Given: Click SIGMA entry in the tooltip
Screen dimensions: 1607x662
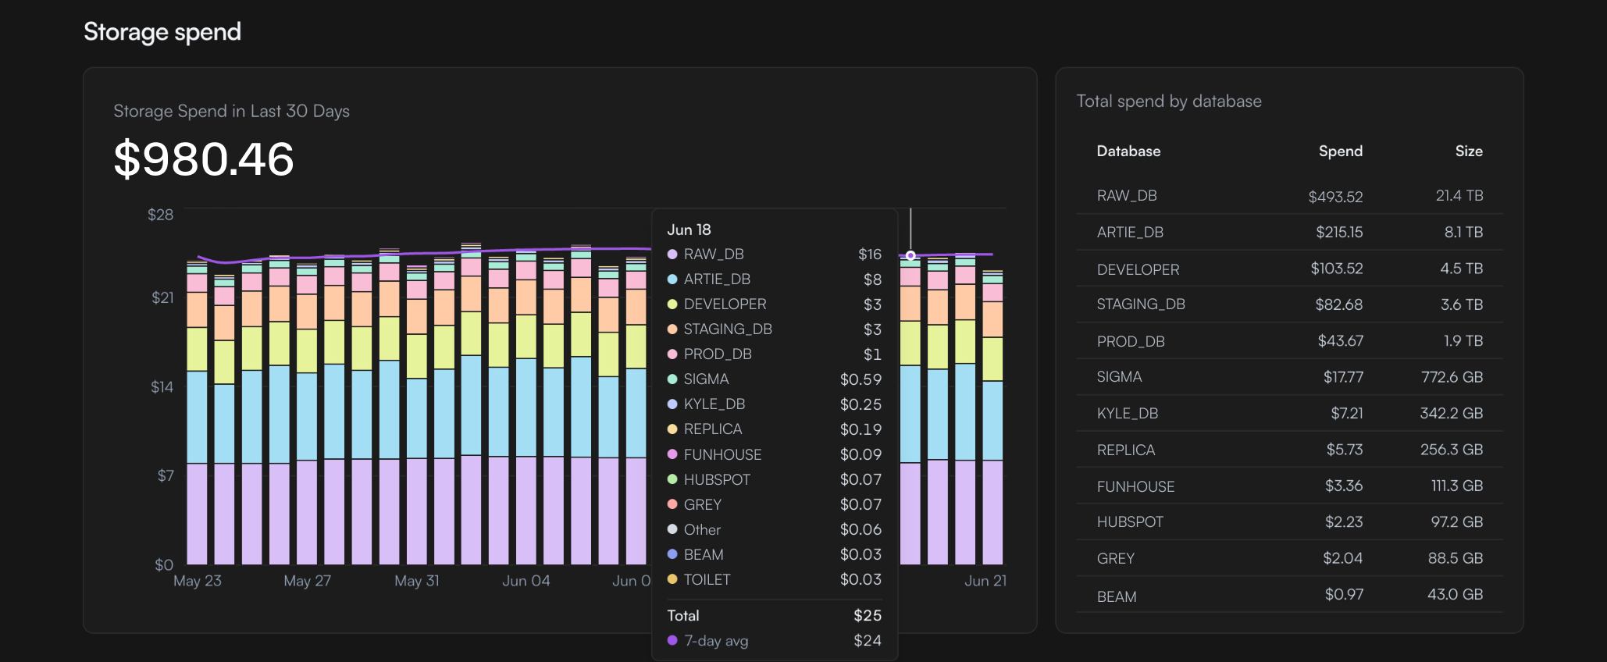Looking at the screenshot, I should click(774, 379).
